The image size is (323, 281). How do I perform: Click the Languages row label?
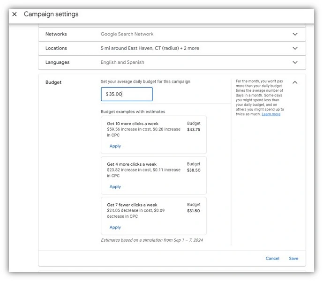(x=58, y=62)
